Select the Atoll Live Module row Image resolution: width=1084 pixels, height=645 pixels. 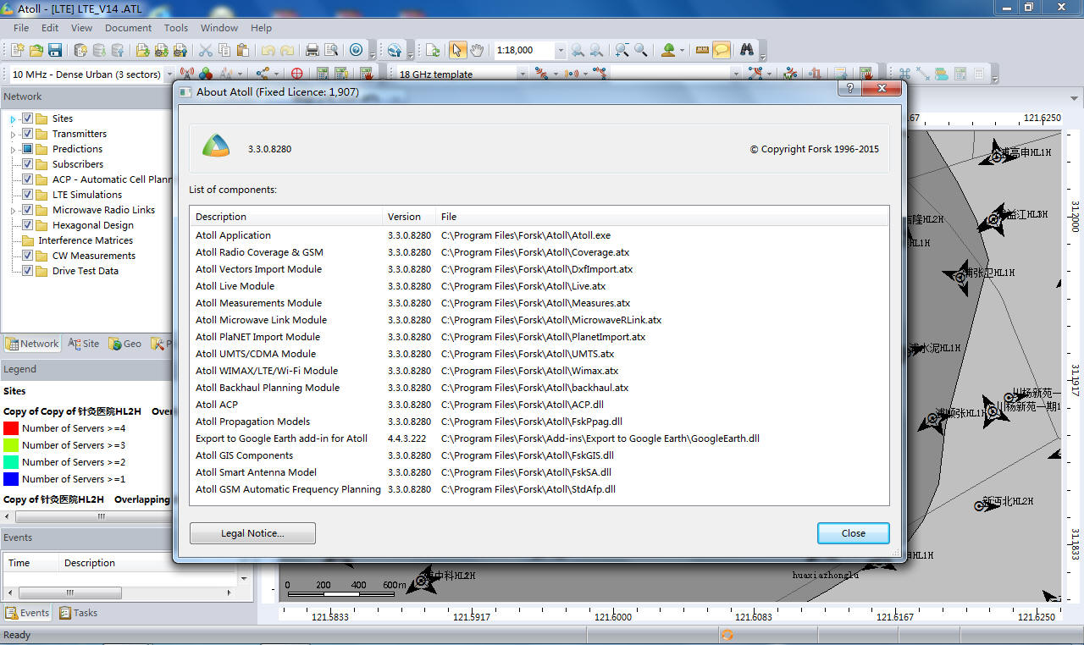[x=539, y=286]
